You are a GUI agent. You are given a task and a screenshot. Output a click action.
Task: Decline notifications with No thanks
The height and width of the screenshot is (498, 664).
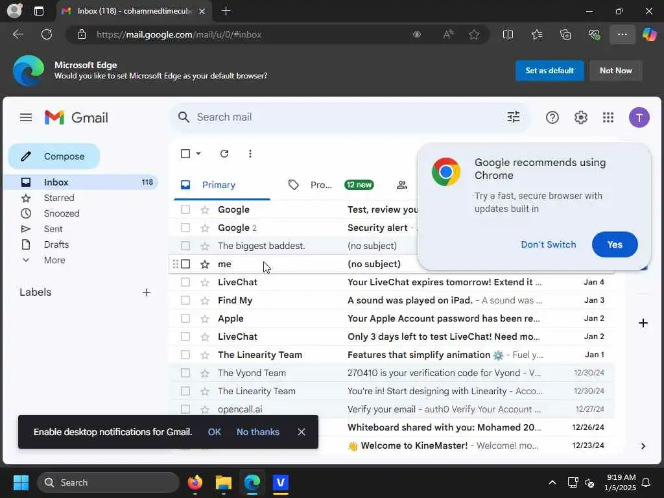click(x=257, y=432)
